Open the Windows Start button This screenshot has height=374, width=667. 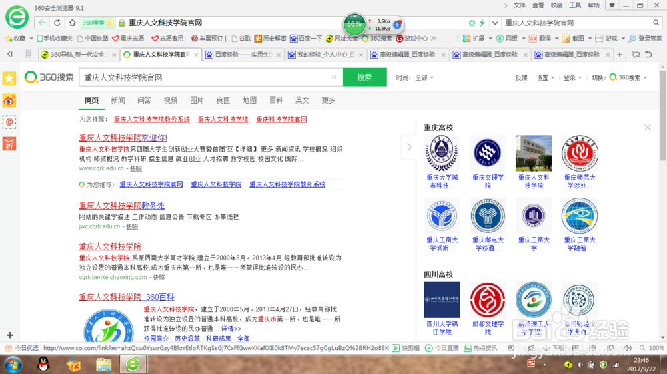point(12,364)
